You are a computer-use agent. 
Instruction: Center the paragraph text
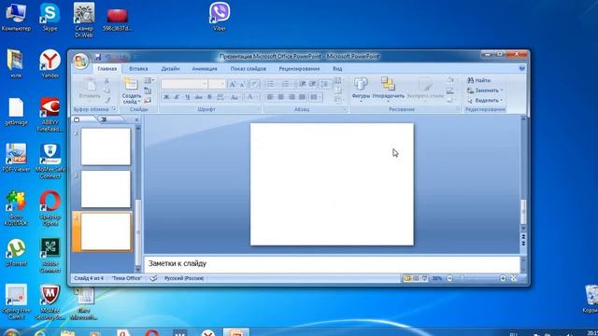tap(280, 97)
